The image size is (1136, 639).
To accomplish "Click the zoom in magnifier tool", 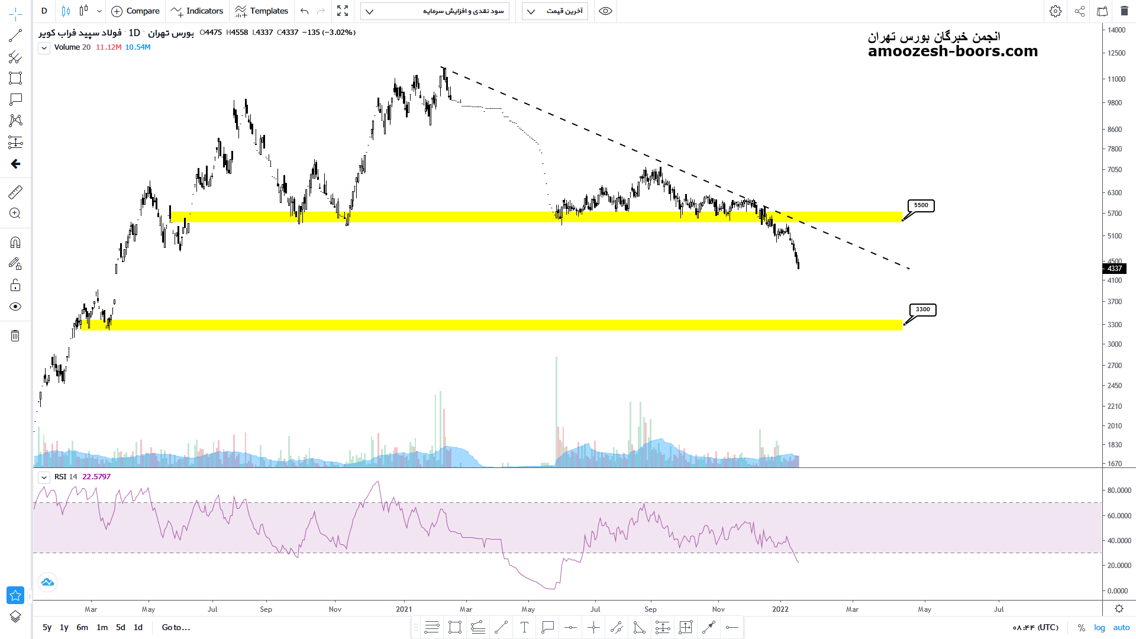I will point(15,214).
